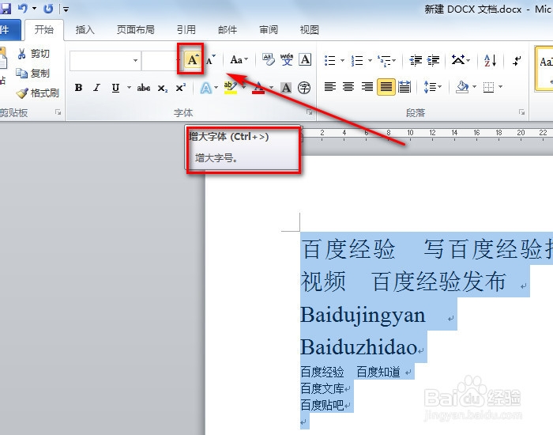The image size is (553, 435).
Task: Click the Clear Formatting icon
Action: 269,59
